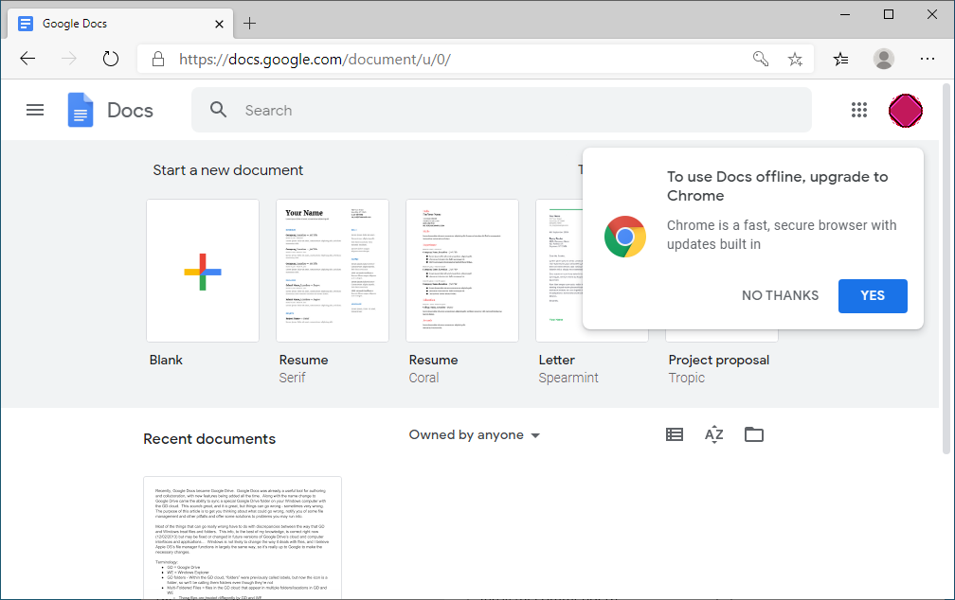This screenshot has width=955, height=600.
Task: Open the Google apps grid
Action: (858, 110)
